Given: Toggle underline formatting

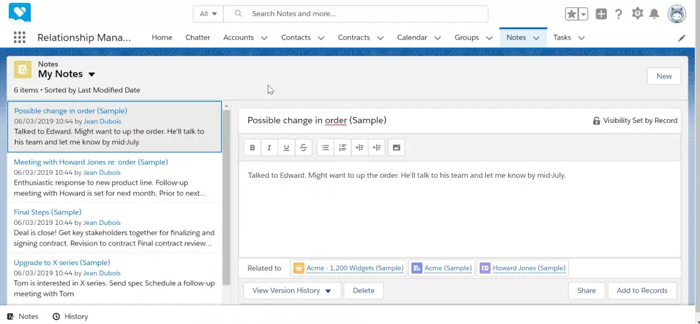Looking at the screenshot, I should [x=286, y=147].
